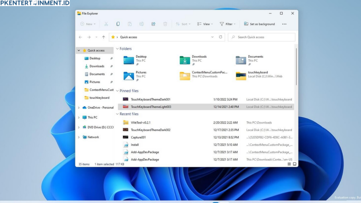Click the Back navigation button
The height and width of the screenshot is (203, 361).
pyautogui.click(x=80, y=37)
